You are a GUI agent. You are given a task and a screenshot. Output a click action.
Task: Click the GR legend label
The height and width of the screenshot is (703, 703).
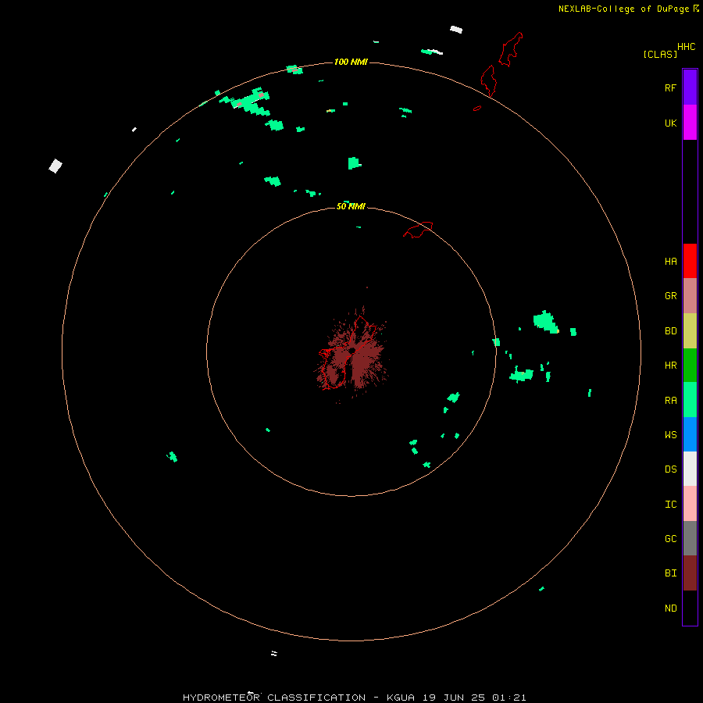click(670, 296)
